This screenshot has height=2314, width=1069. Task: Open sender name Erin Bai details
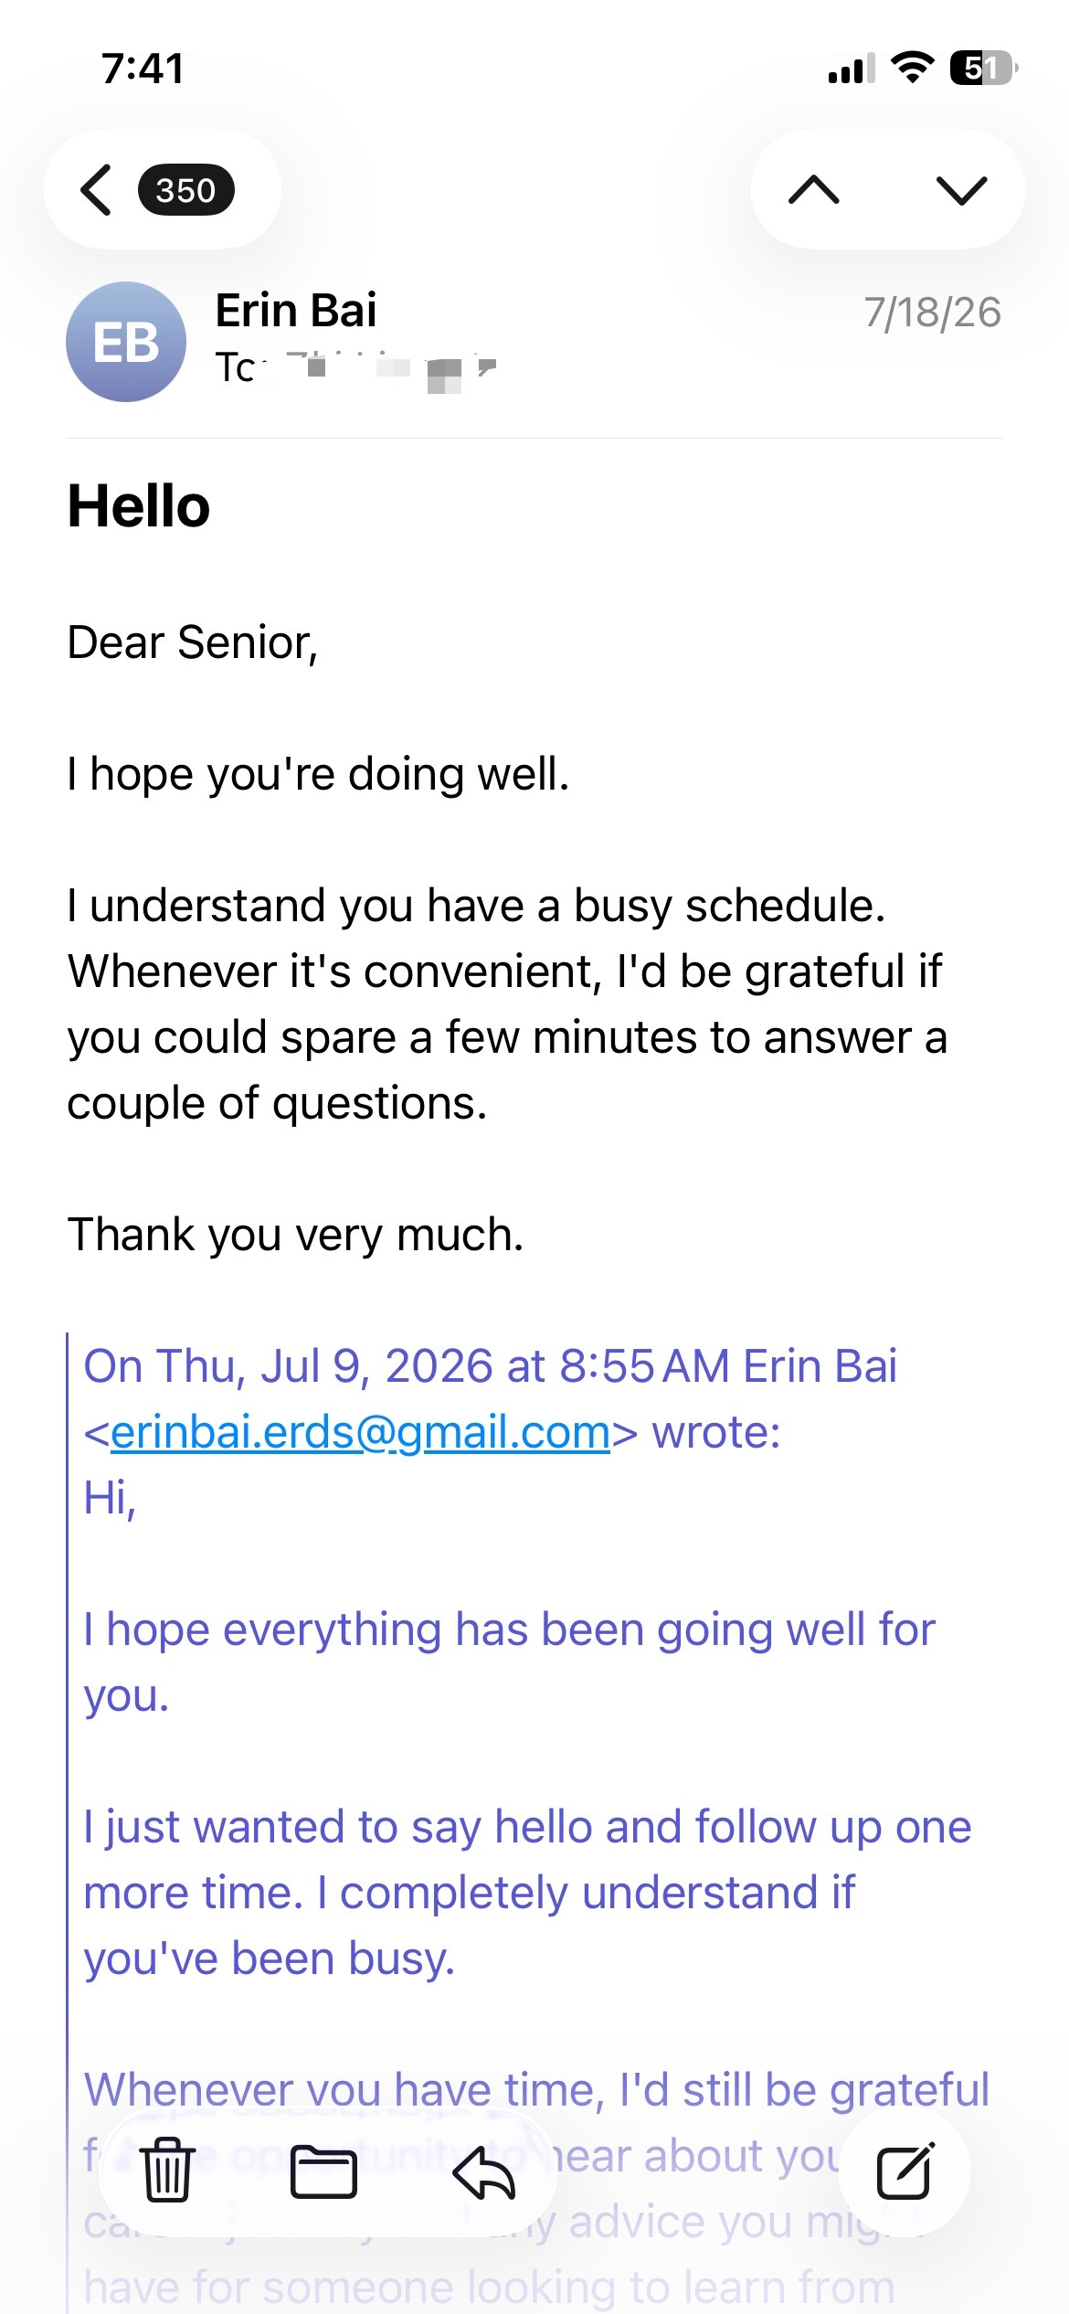click(296, 311)
